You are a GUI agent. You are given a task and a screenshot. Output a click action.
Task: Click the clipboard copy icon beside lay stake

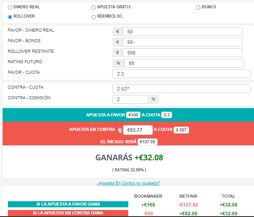pos(120,130)
